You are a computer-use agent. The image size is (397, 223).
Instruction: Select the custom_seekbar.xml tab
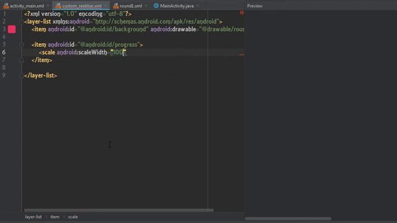coord(82,6)
